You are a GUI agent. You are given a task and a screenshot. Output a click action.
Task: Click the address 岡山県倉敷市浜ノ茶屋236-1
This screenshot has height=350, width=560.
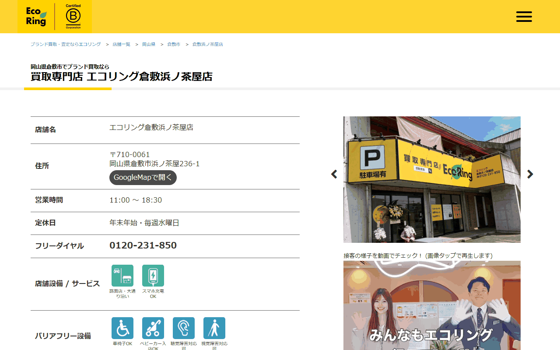click(154, 164)
